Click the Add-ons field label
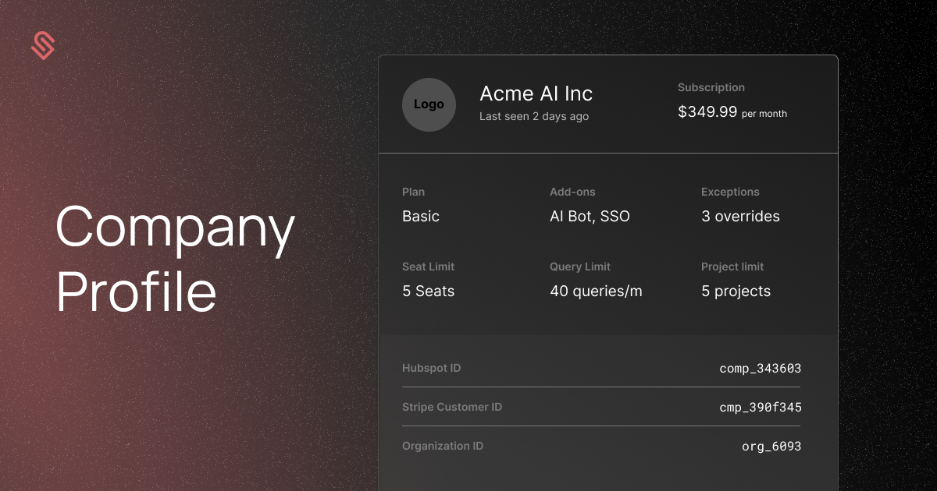 pyautogui.click(x=572, y=192)
